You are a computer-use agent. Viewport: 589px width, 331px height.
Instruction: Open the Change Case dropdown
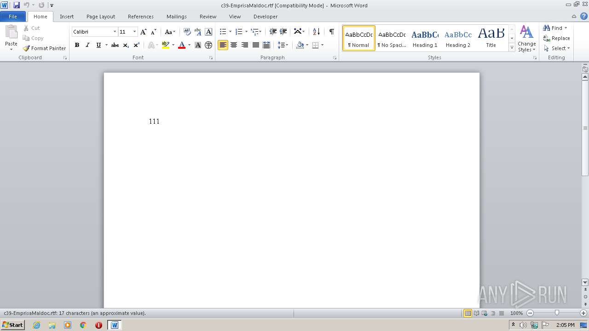pos(170,32)
